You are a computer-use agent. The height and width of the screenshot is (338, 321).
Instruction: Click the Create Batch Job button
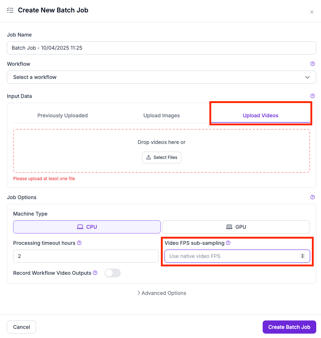click(289, 327)
